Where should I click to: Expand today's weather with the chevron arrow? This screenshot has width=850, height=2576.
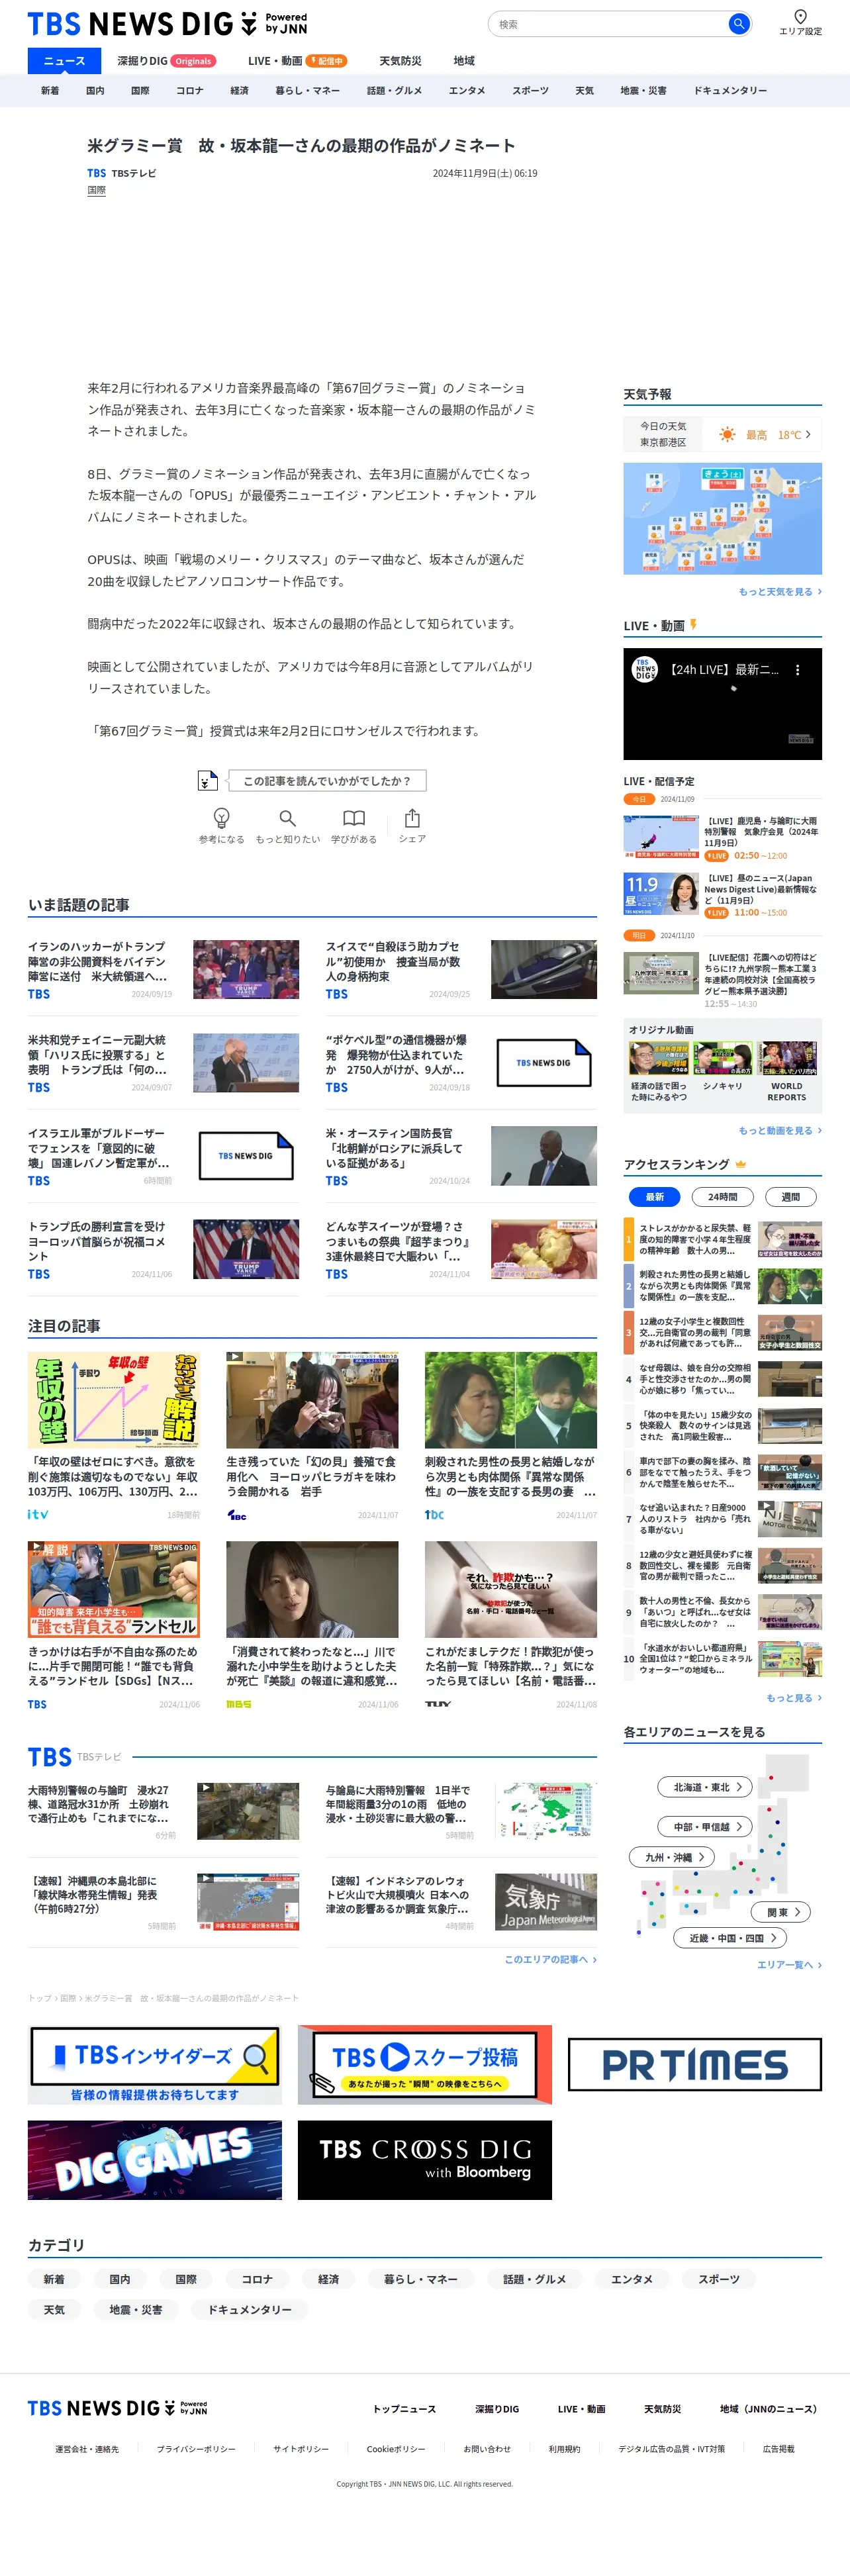[x=808, y=434]
